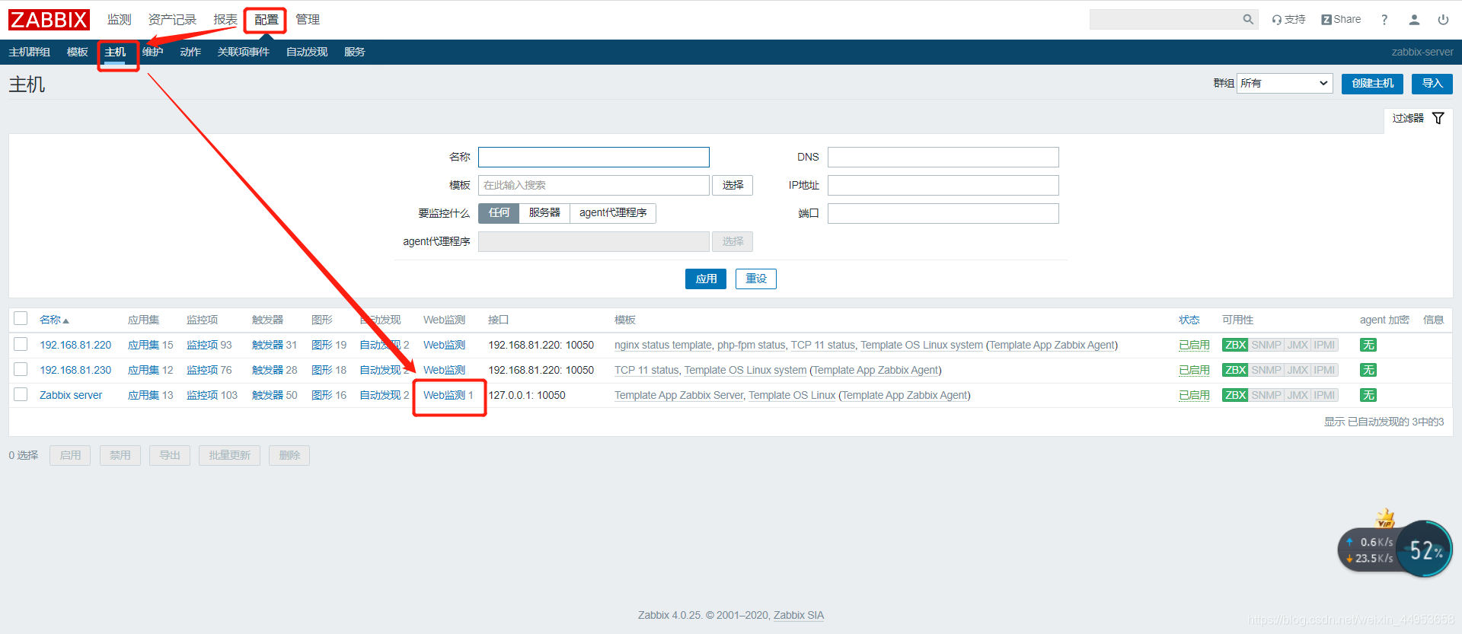This screenshot has width=1462, height=634.
Task: Tick checkbox for host 192.168.81.220
Action: click(21, 344)
